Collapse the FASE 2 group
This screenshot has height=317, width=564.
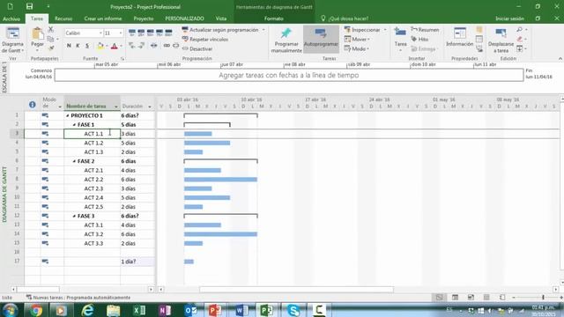click(x=74, y=161)
